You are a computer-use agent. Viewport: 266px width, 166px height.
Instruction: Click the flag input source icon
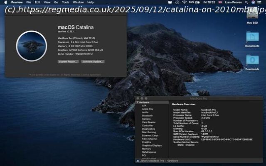[x=220, y=2]
